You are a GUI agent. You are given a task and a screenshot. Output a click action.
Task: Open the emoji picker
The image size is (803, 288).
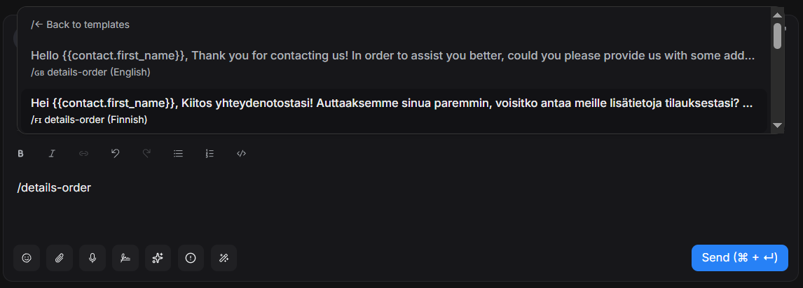click(x=27, y=258)
